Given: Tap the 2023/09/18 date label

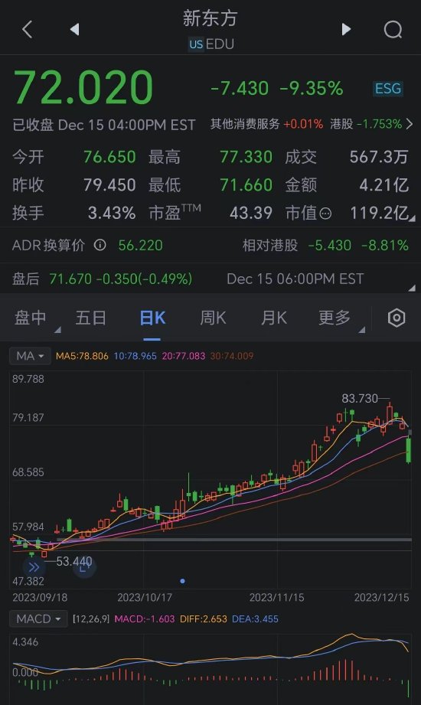Looking at the screenshot, I should coord(40,598).
